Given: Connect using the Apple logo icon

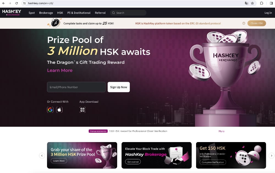Looking at the screenshot, I should point(59,110).
